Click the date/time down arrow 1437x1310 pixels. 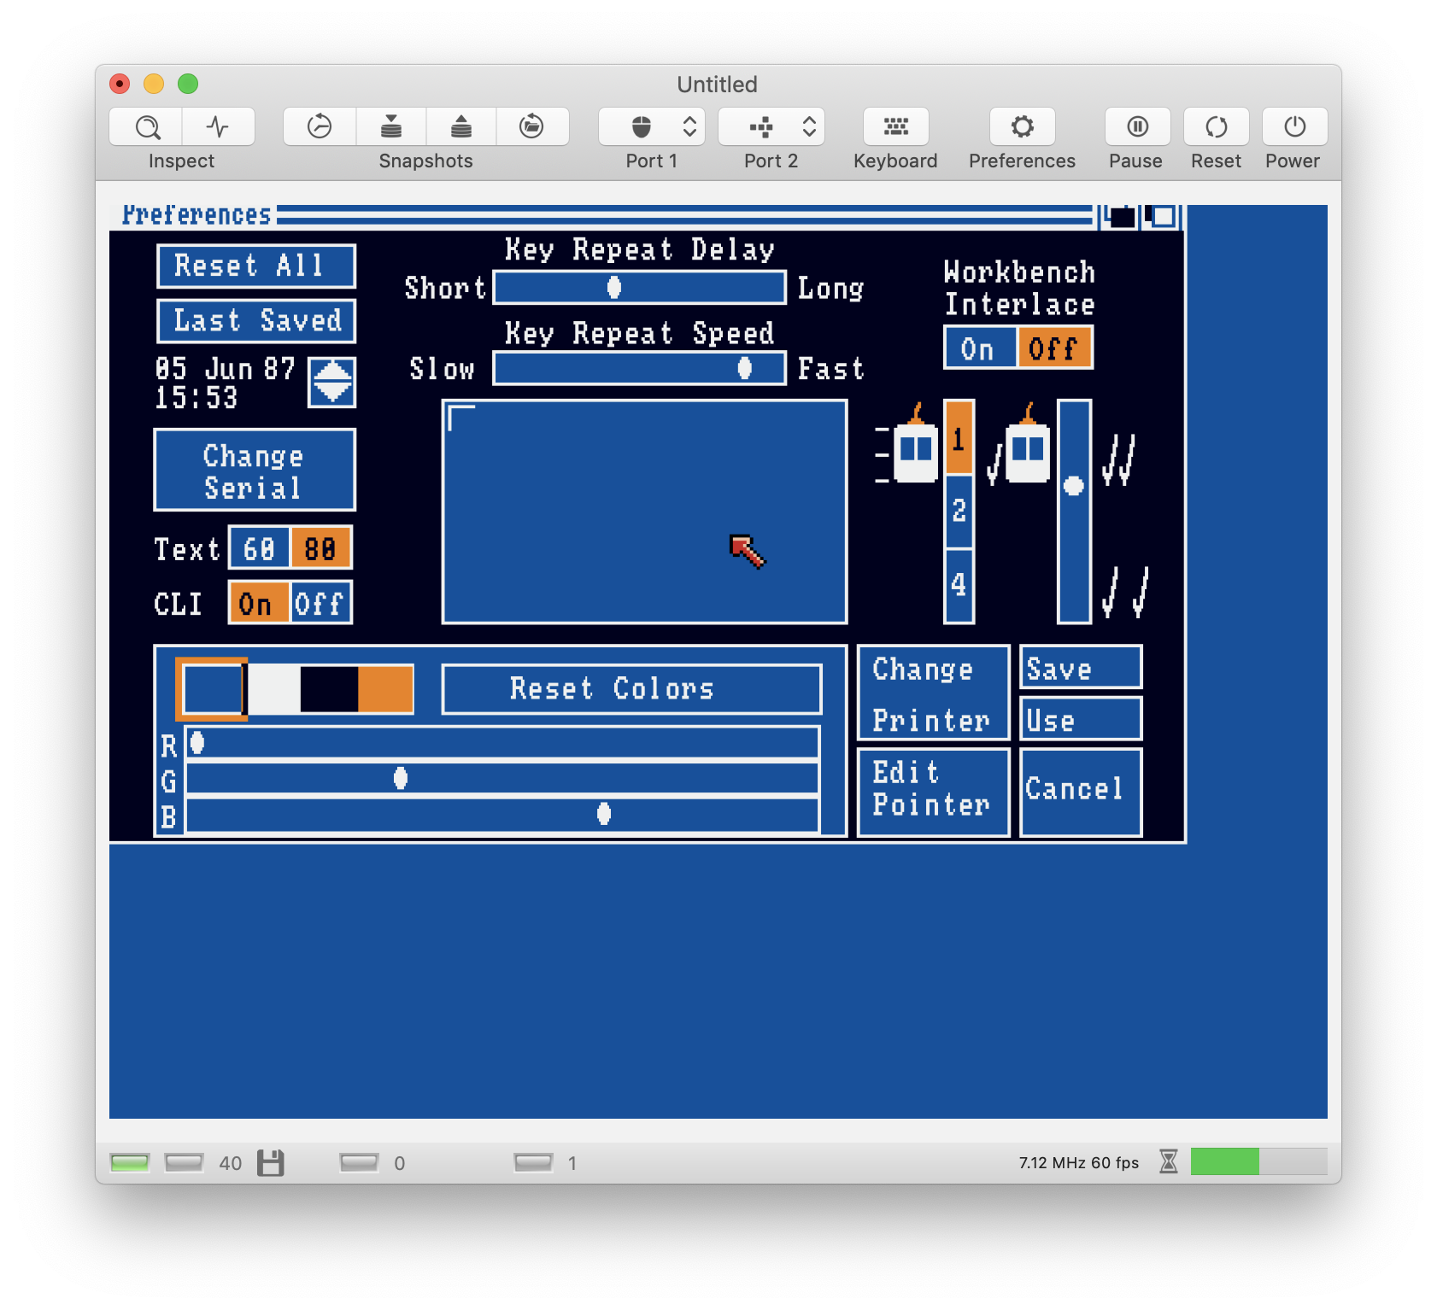pyautogui.click(x=332, y=393)
